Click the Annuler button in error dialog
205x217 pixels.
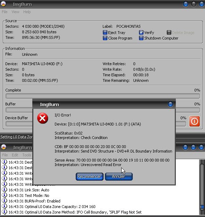click(x=119, y=176)
